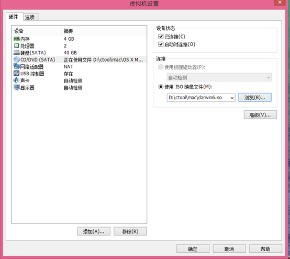Click the 声卡 sound card speaker icon
The width and height of the screenshot is (290, 259).
16,80
